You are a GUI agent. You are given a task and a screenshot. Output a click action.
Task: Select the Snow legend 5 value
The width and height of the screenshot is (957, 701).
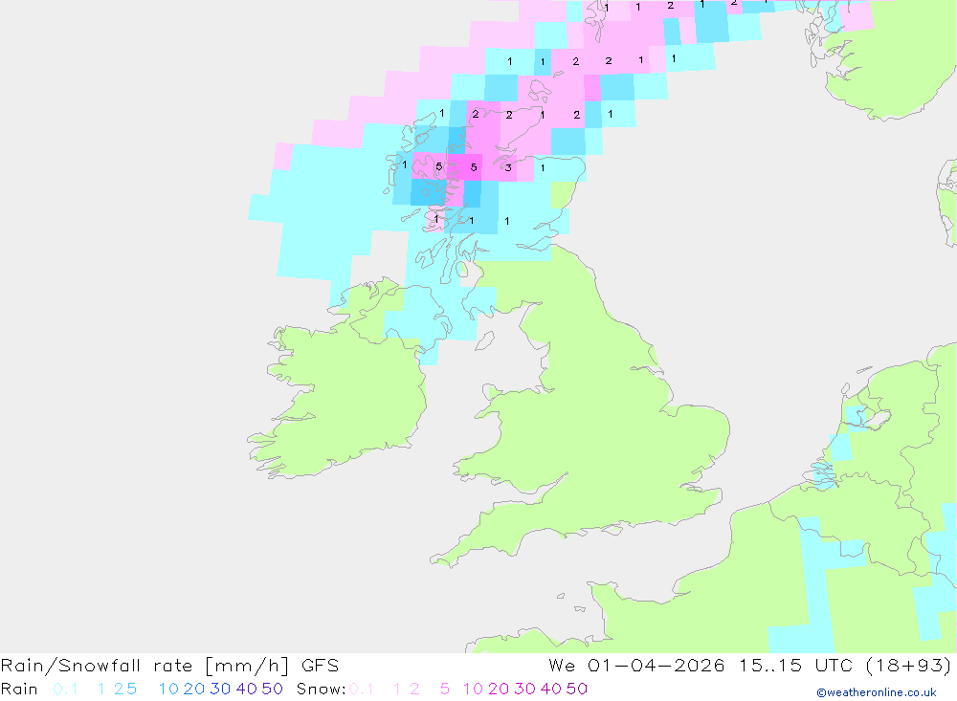(x=445, y=689)
